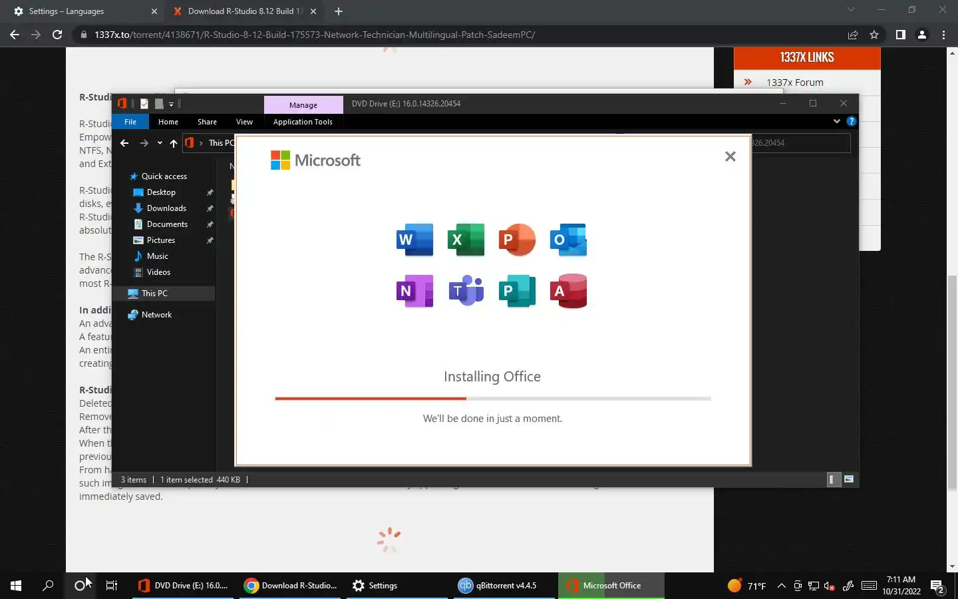Click muted volume tray icon
This screenshot has width=958, height=599.
[829, 586]
